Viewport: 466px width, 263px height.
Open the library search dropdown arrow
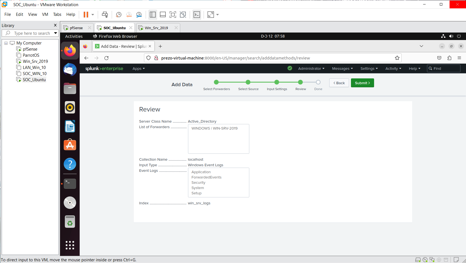click(56, 33)
